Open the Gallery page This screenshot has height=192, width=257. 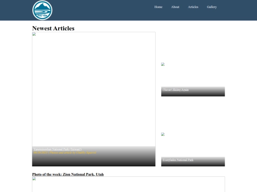pos(212,7)
